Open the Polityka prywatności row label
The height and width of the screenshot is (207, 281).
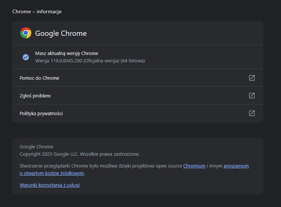pos(41,113)
